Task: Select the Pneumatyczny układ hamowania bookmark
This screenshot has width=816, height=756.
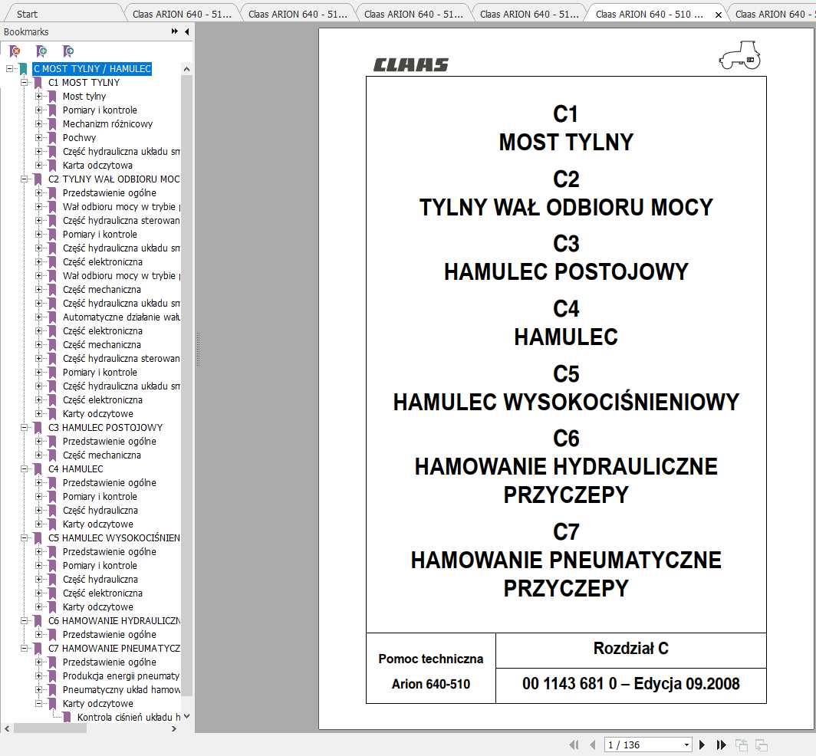Action: (121, 690)
